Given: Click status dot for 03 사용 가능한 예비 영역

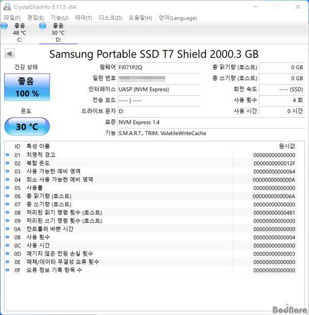Looking at the screenshot, I should pos(7,171).
